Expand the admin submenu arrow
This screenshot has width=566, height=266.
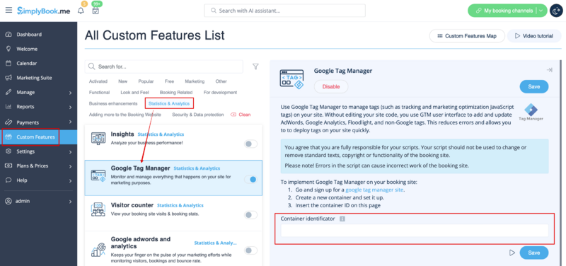coord(70,202)
